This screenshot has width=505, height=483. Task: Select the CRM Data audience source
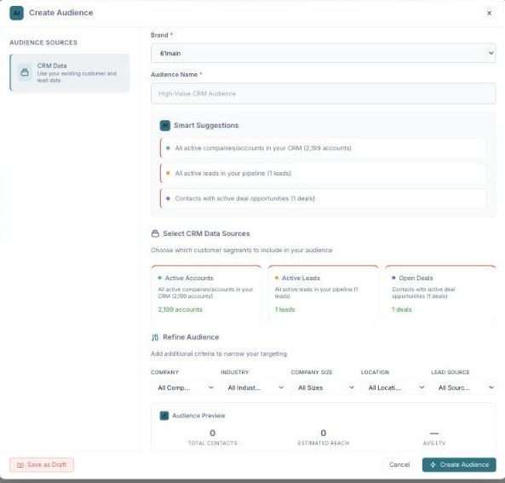click(70, 72)
